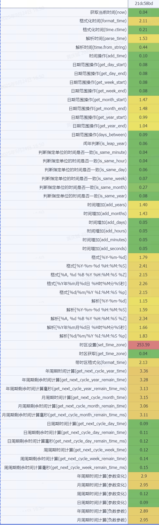Click the 周周期时间计算(参数变化) row label
Viewport: 159px width, 525px height.
click(102, 494)
